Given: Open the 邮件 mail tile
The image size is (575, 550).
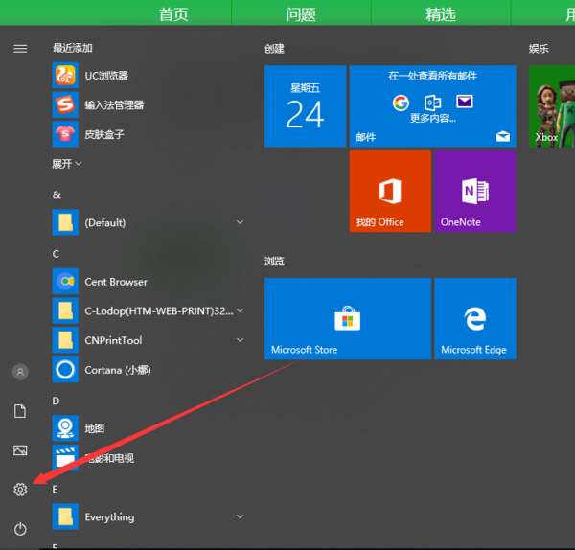Looking at the screenshot, I should 433,106.
